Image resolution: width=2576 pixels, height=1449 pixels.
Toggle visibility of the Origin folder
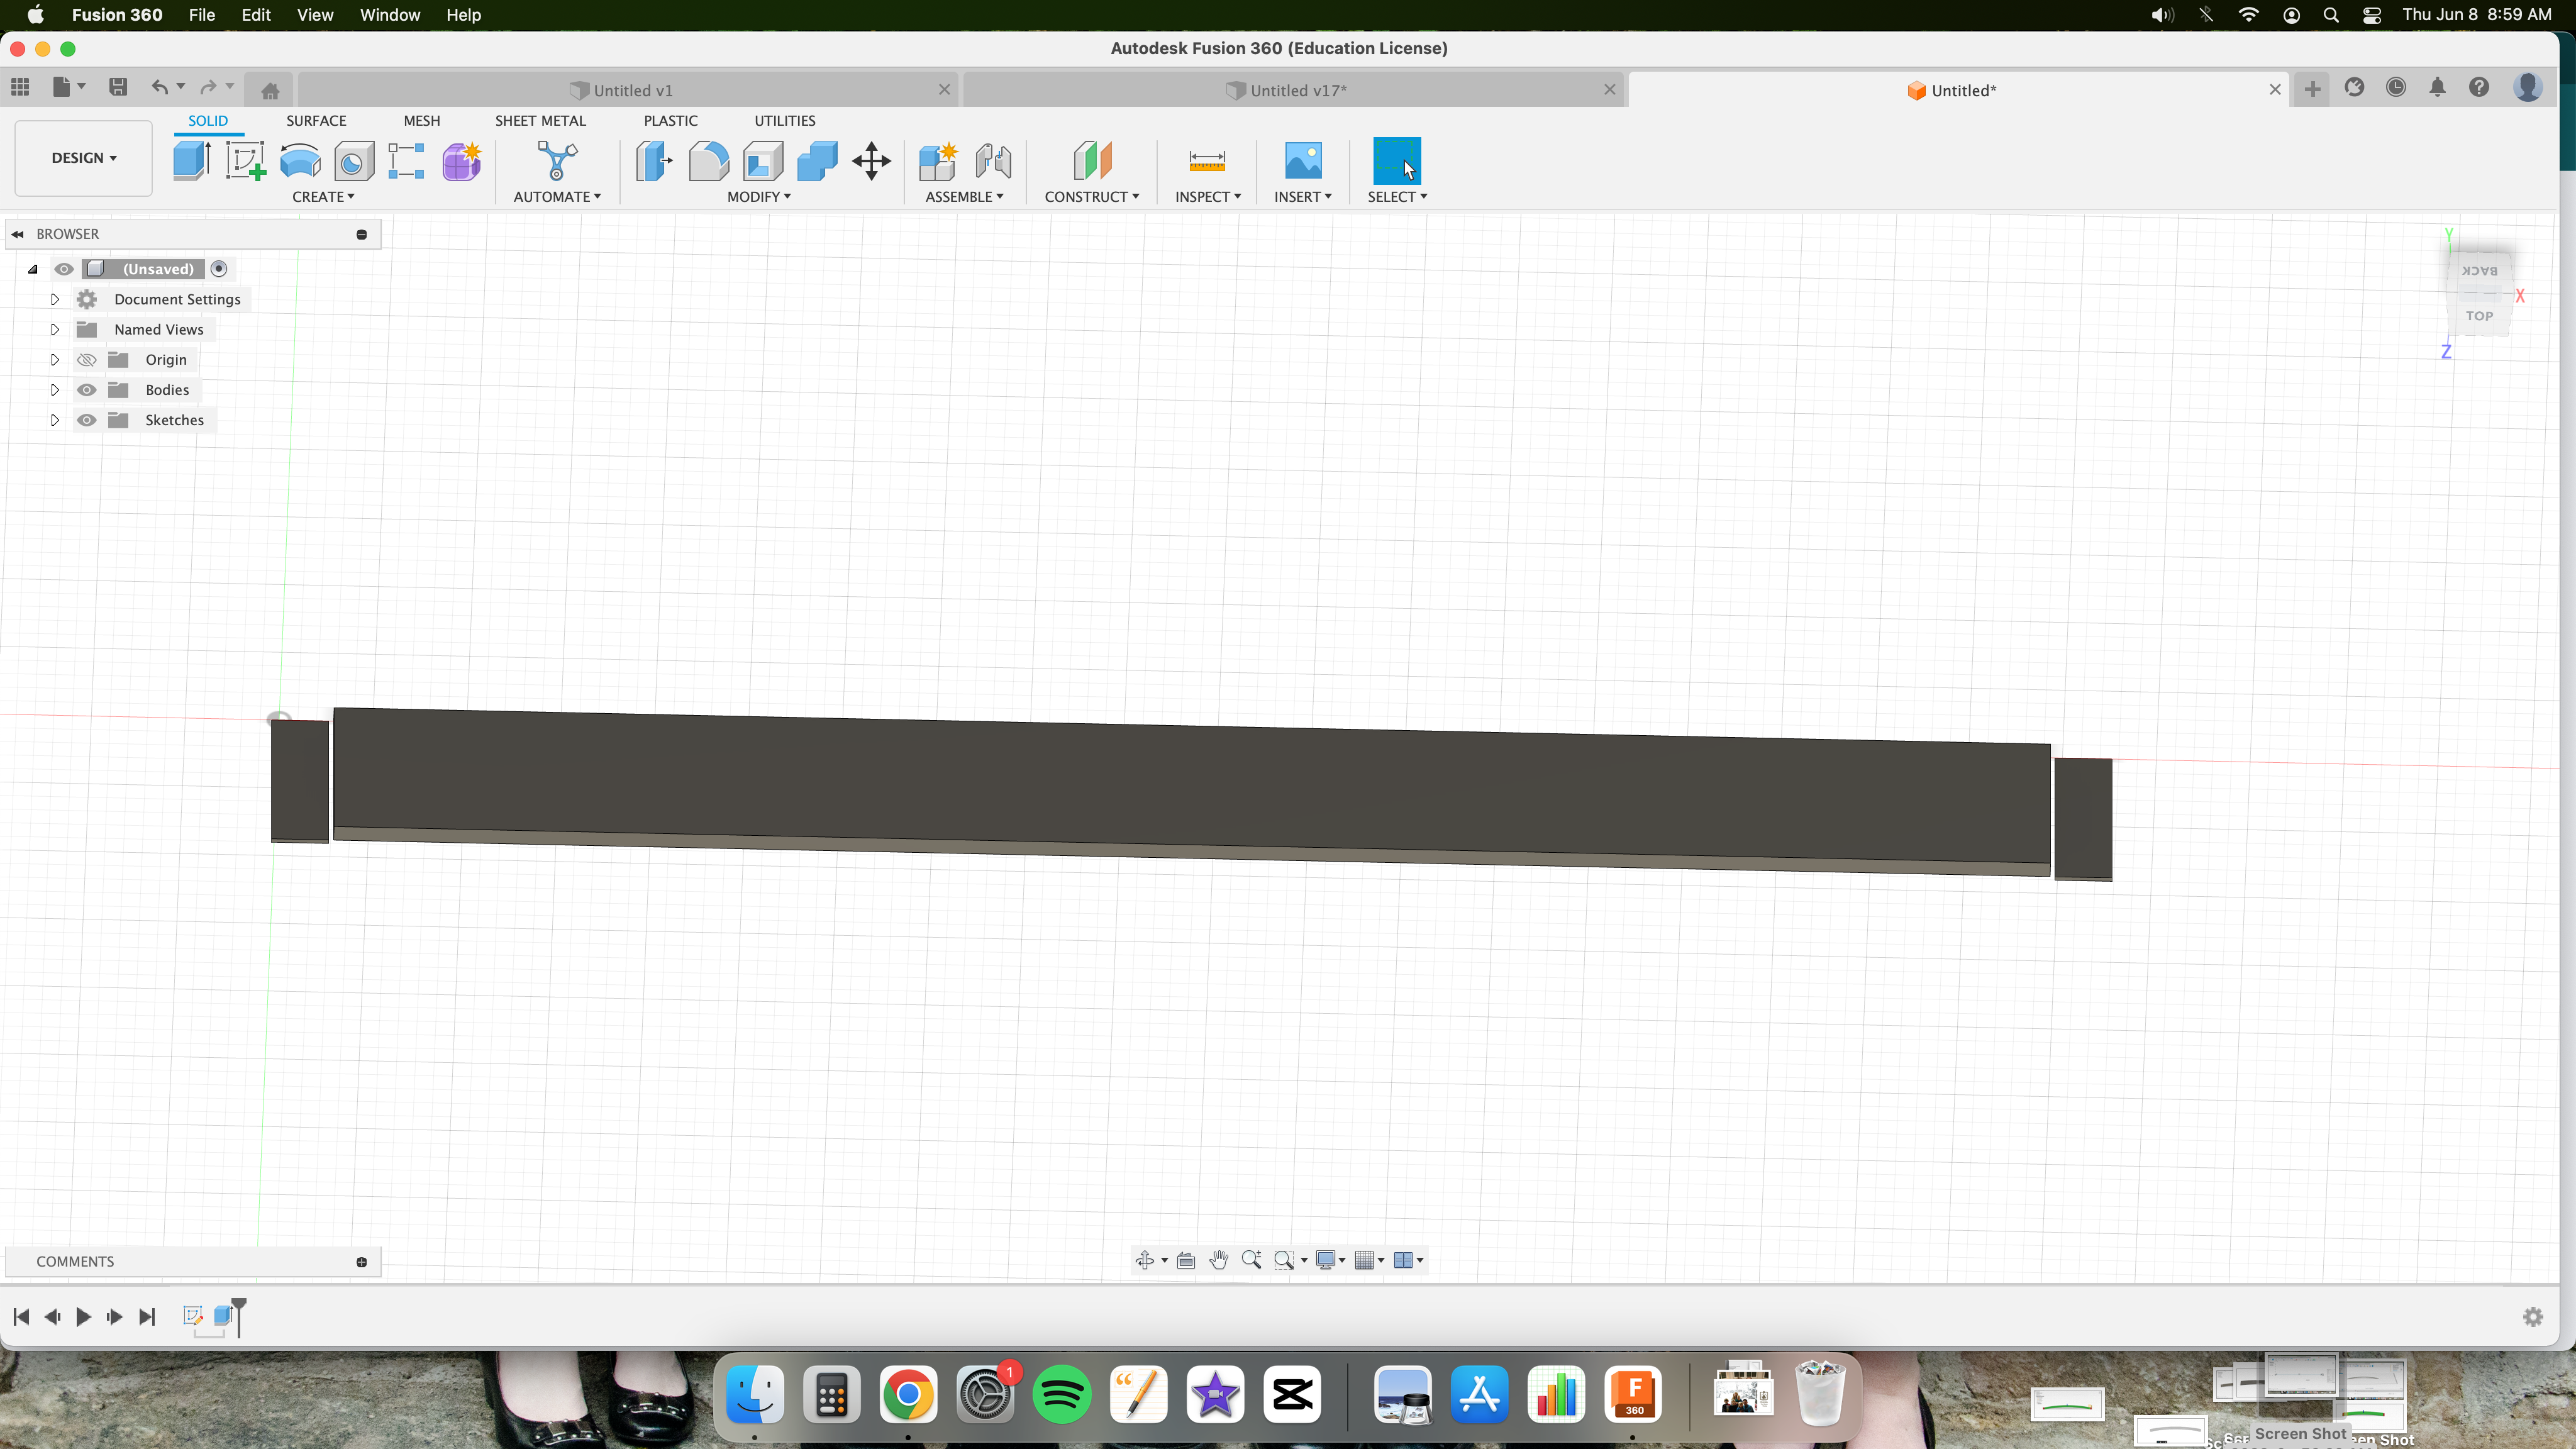[87, 360]
